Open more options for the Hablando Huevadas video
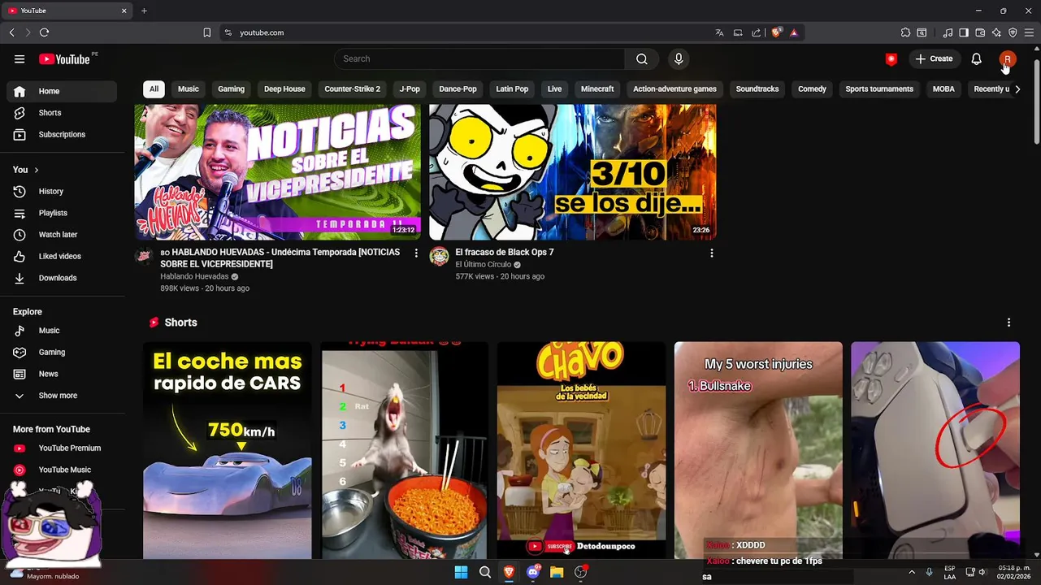The height and width of the screenshot is (585, 1041). (x=416, y=253)
